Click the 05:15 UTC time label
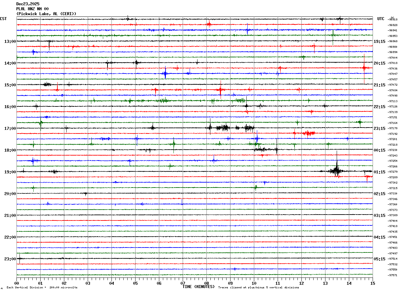This screenshot has height=292, width=399. [380, 259]
